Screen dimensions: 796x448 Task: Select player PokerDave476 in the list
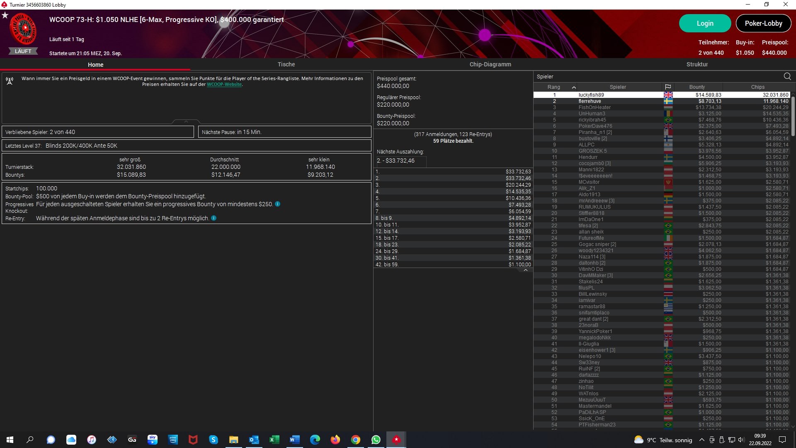click(x=662, y=126)
